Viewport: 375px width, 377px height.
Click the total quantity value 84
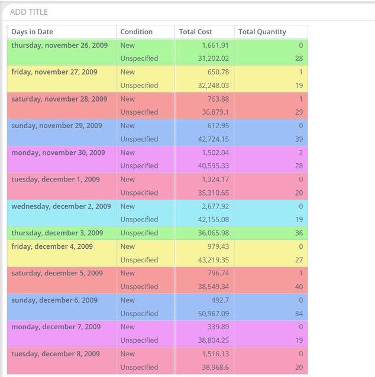[298, 314]
